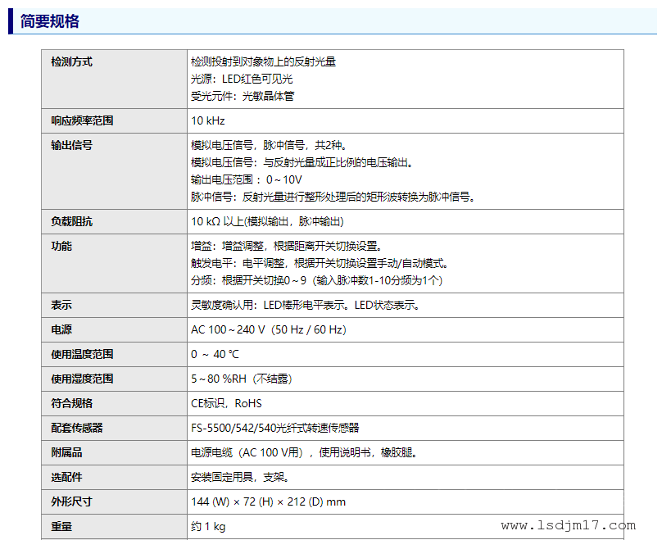Click the 输出电压范围: 0~10V text line

coord(247,179)
